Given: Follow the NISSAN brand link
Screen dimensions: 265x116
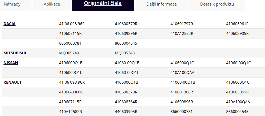Looking at the screenshot, I should (x=11, y=63).
